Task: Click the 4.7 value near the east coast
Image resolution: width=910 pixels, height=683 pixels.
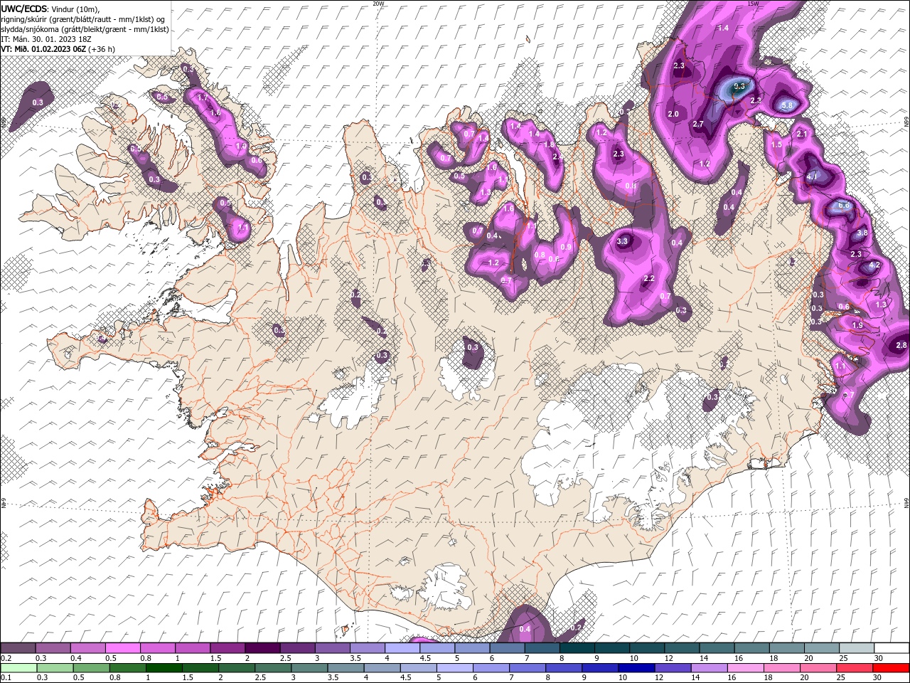Action: 813,176
